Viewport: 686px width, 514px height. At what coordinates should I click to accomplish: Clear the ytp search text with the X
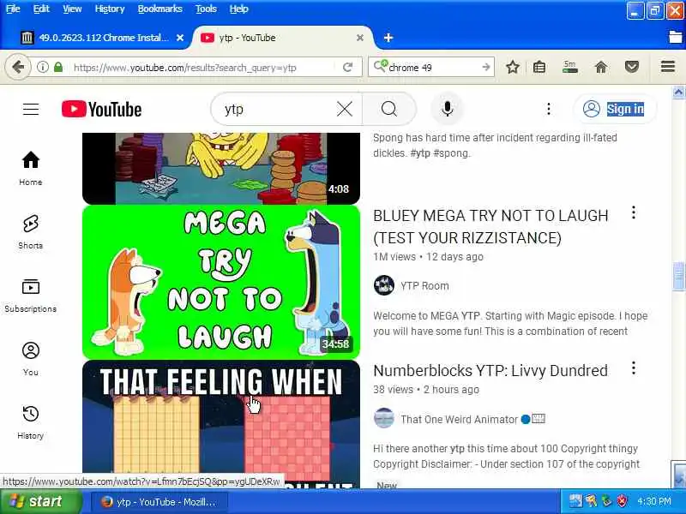coord(345,109)
